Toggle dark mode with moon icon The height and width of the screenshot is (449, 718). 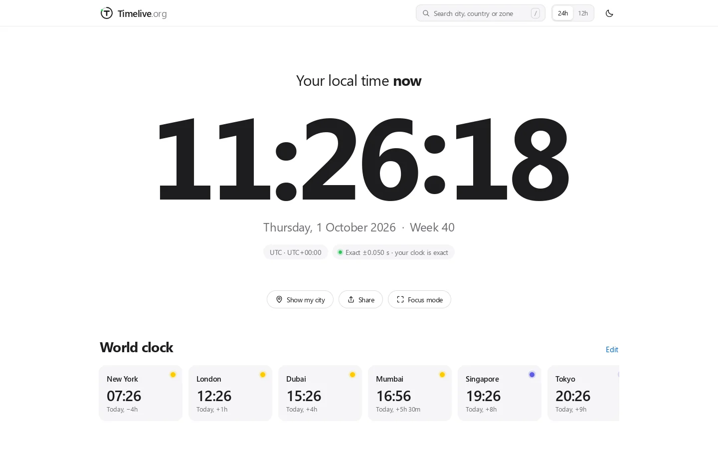pyautogui.click(x=609, y=13)
